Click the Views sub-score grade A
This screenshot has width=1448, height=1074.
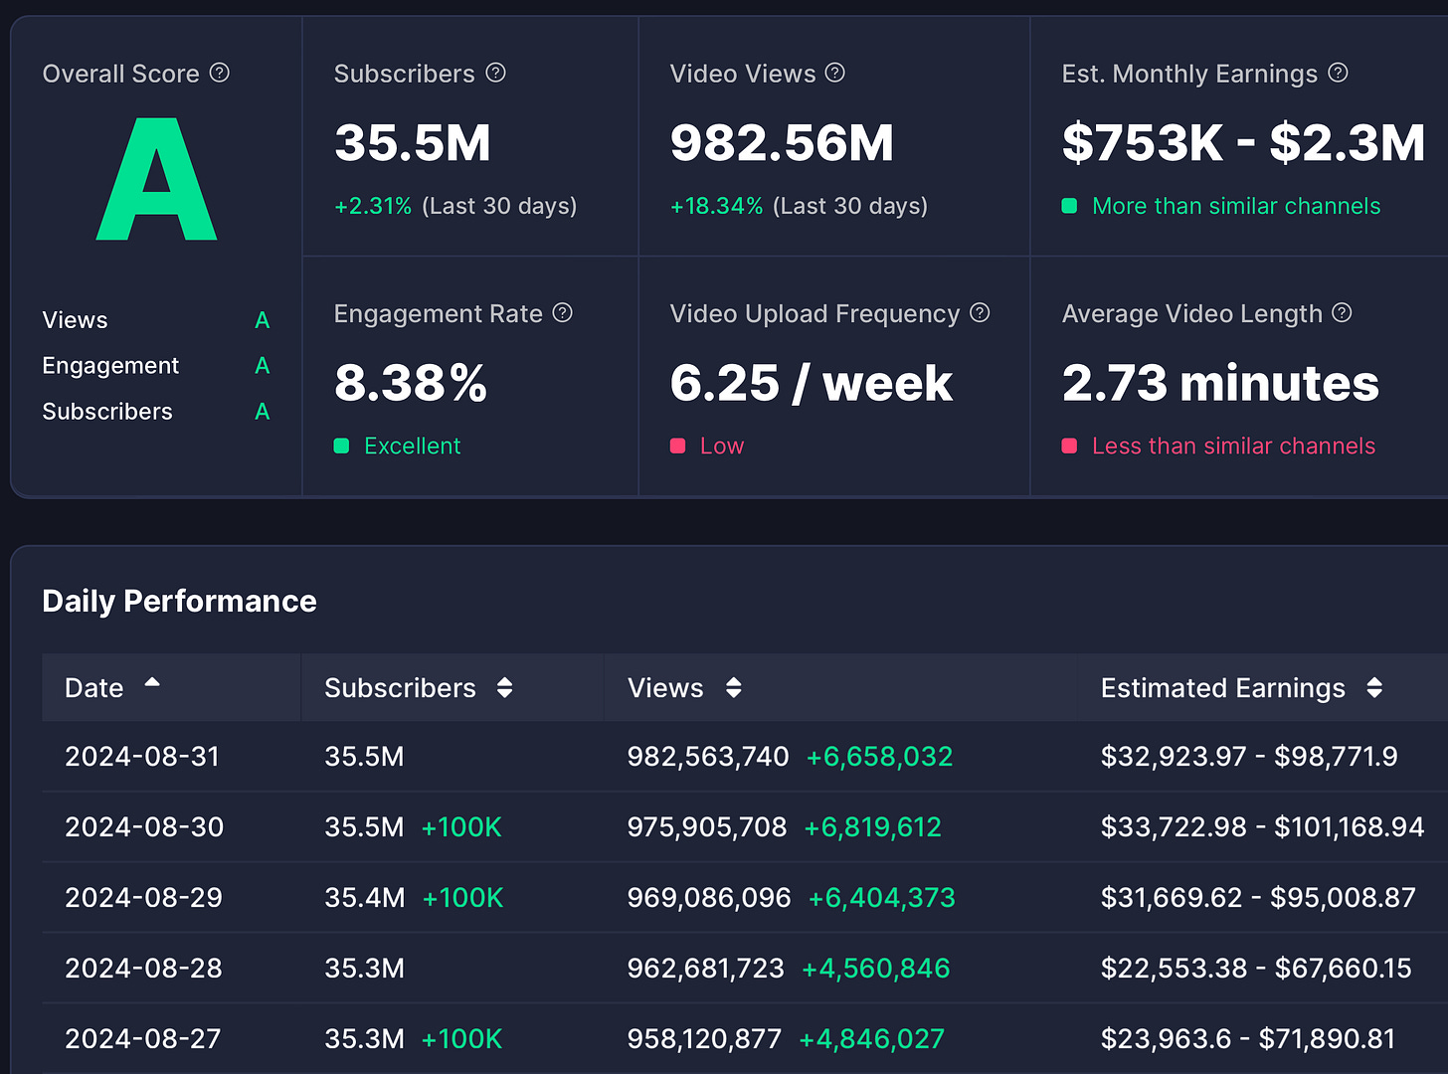click(263, 320)
